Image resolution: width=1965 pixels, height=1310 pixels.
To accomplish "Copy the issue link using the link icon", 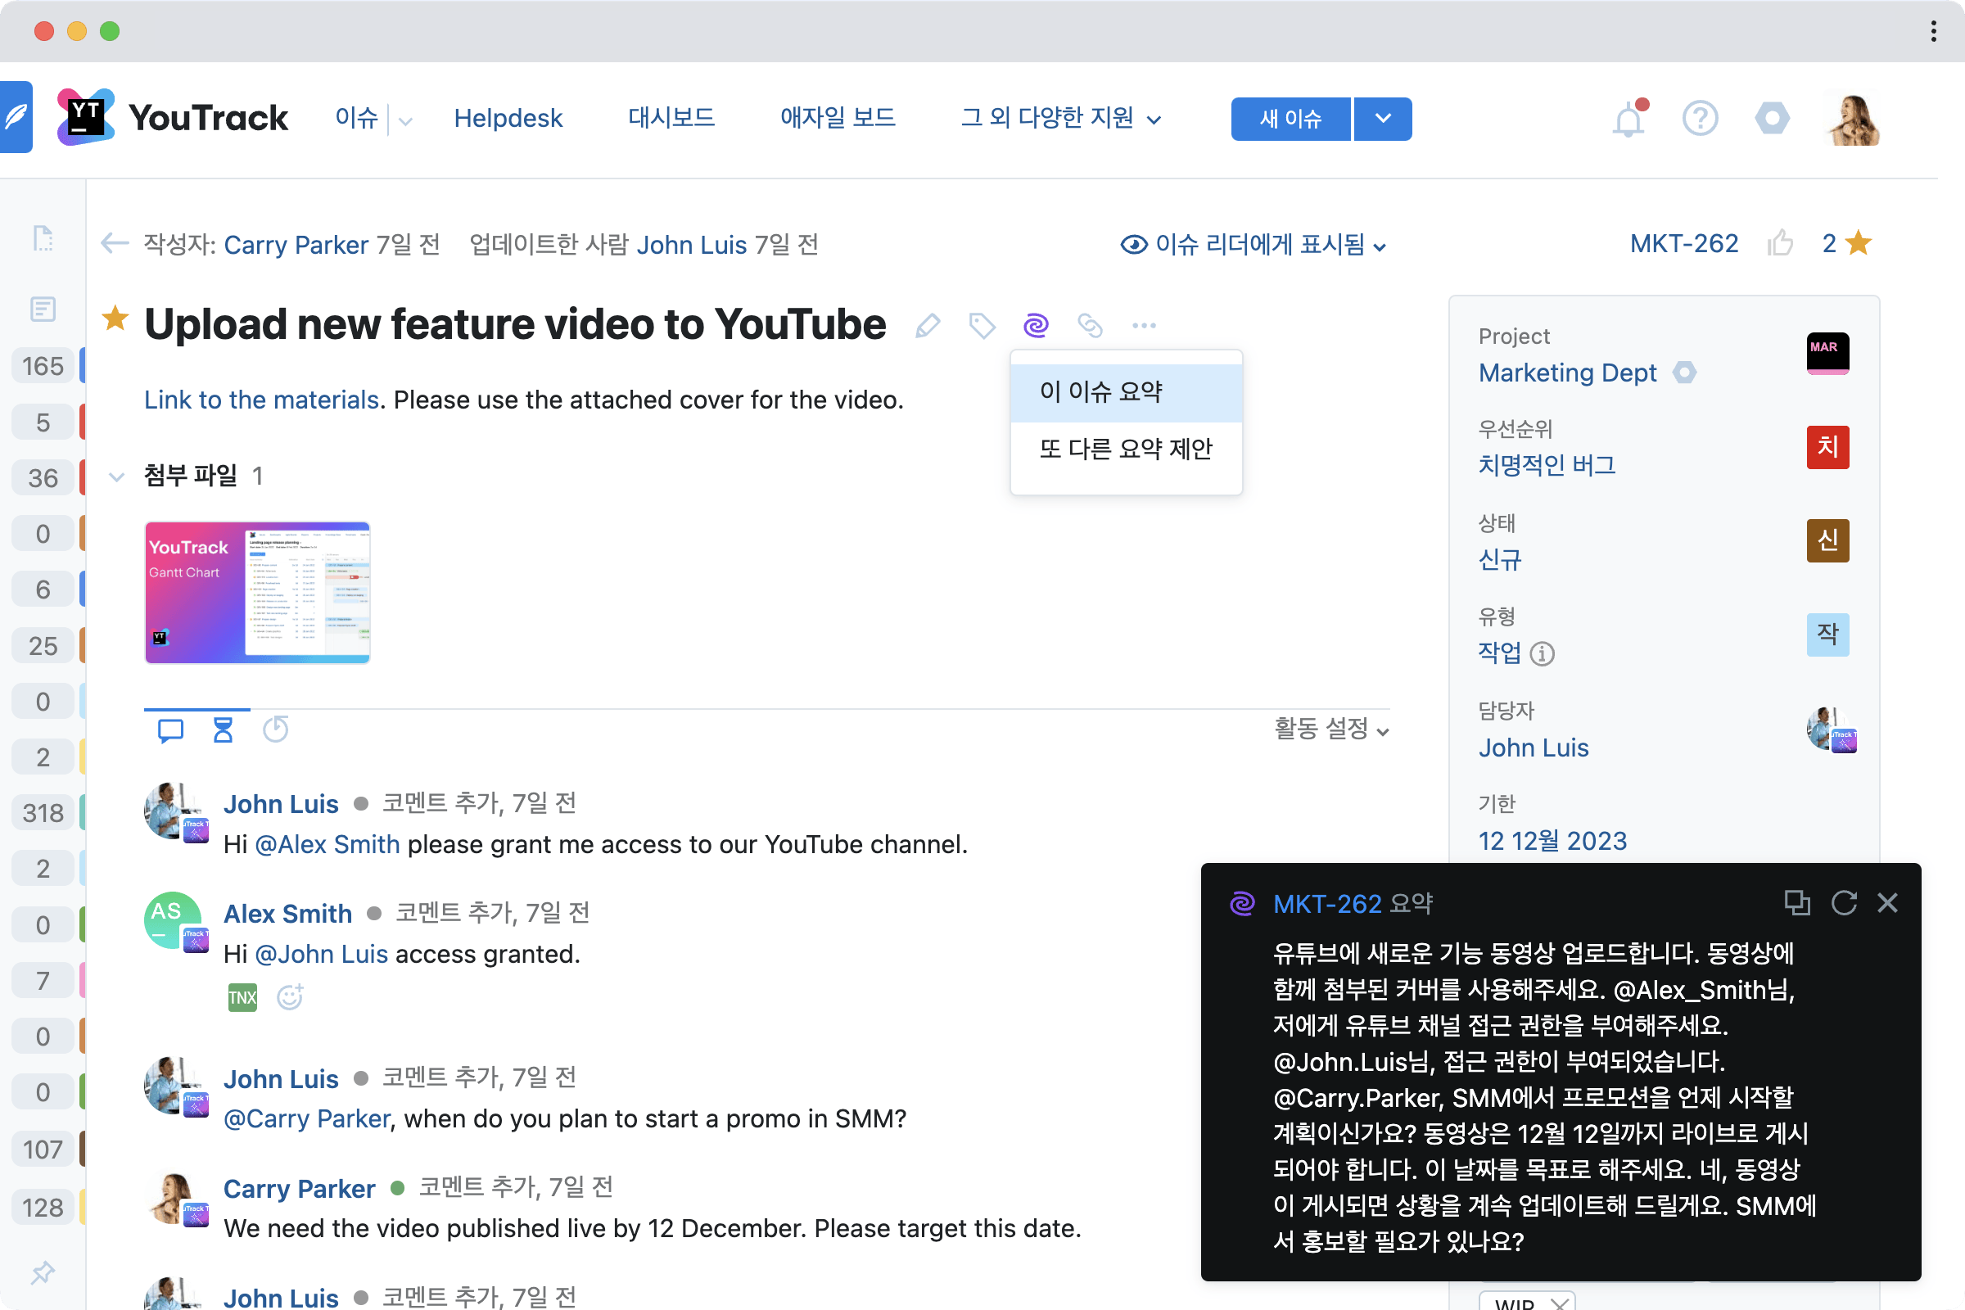I will 1091,326.
